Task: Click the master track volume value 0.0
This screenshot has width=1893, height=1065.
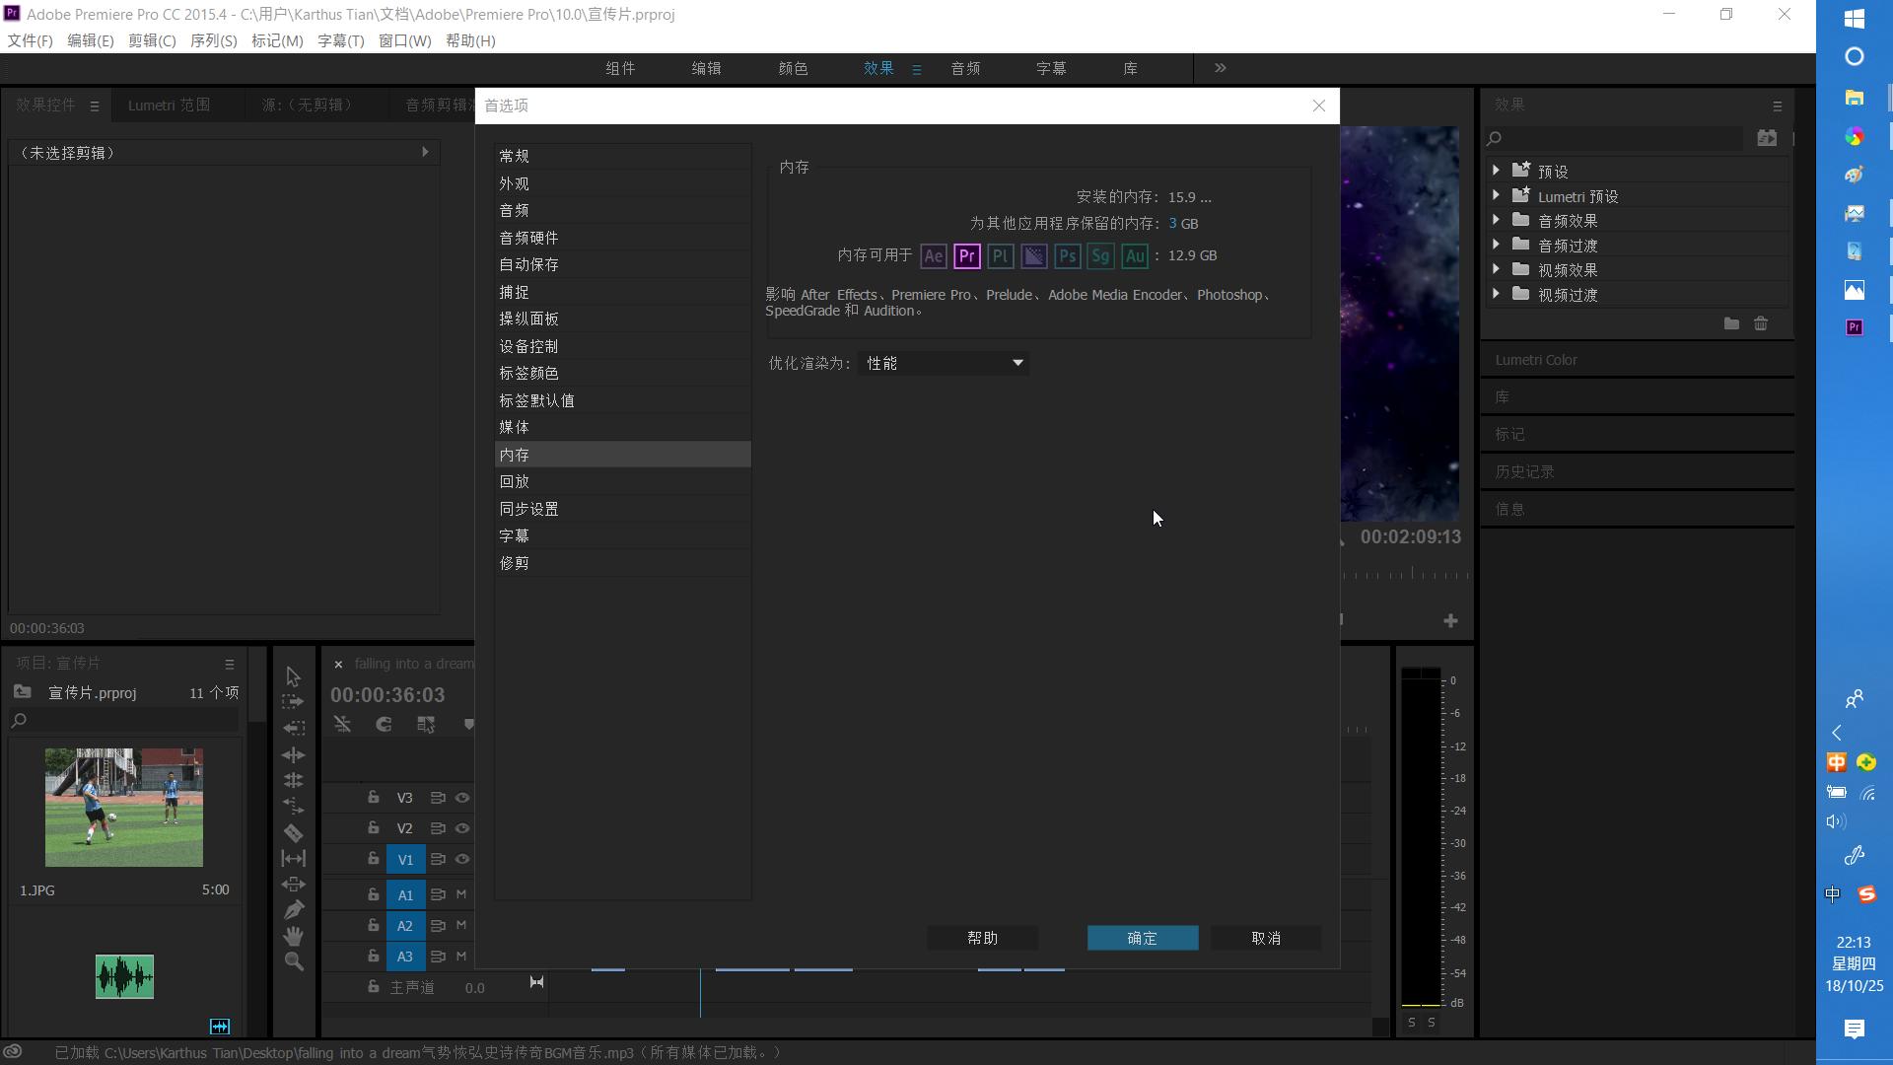Action: pyautogui.click(x=475, y=987)
